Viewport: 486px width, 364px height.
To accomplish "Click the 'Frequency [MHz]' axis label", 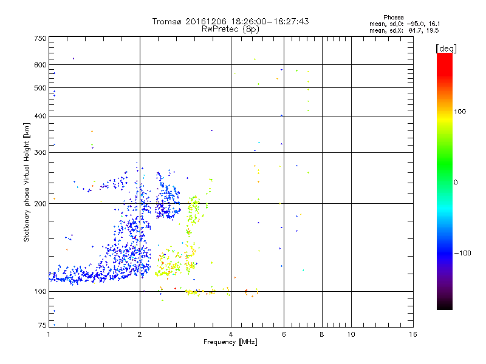I will [x=230, y=342].
